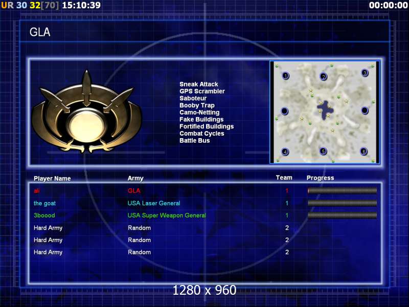The width and height of the screenshot is (409, 307).
Task: Click the 'Fortified Buildings' ability text
Action: [x=207, y=126]
